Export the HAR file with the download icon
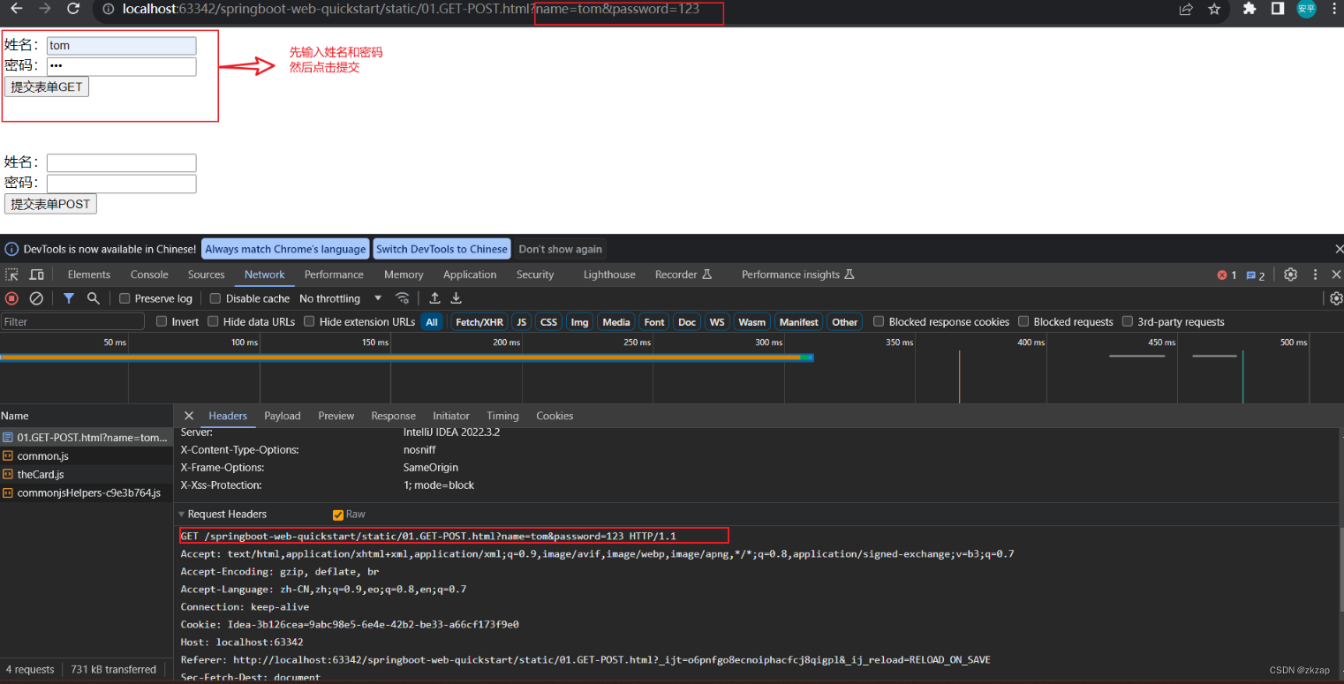The height and width of the screenshot is (684, 1344). (457, 298)
